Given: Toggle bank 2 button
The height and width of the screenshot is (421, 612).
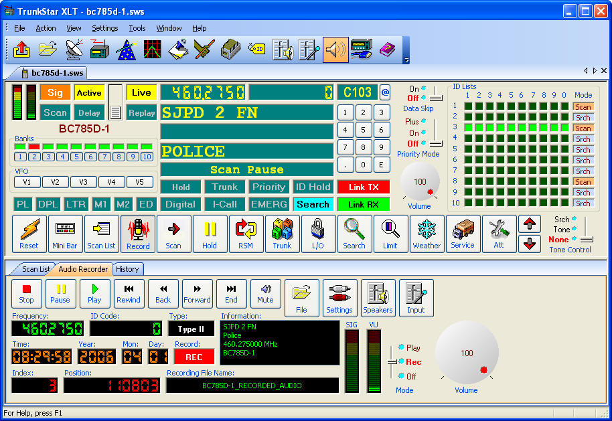Looking at the screenshot, I should [x=34, y=157].
